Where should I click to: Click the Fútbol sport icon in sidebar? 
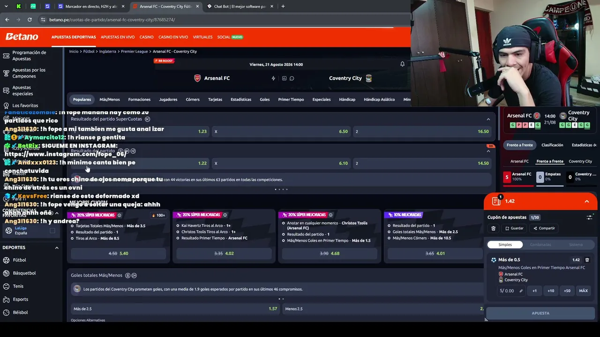click(7, 260)
